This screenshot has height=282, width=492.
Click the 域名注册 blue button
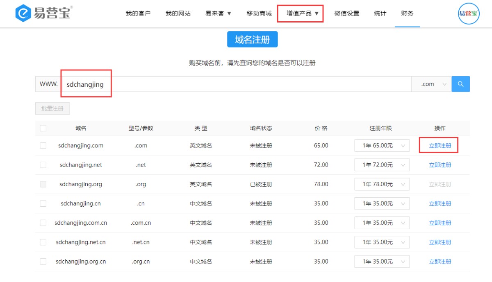point(252,40)
